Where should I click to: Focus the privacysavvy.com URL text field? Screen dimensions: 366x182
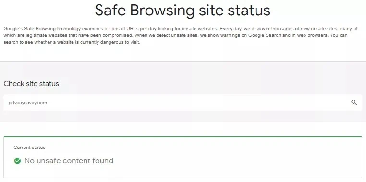pyautogui.click(x=183, y=102)
